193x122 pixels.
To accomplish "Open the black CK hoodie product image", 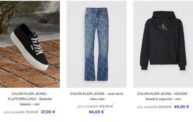I will (x=163, y=44).
